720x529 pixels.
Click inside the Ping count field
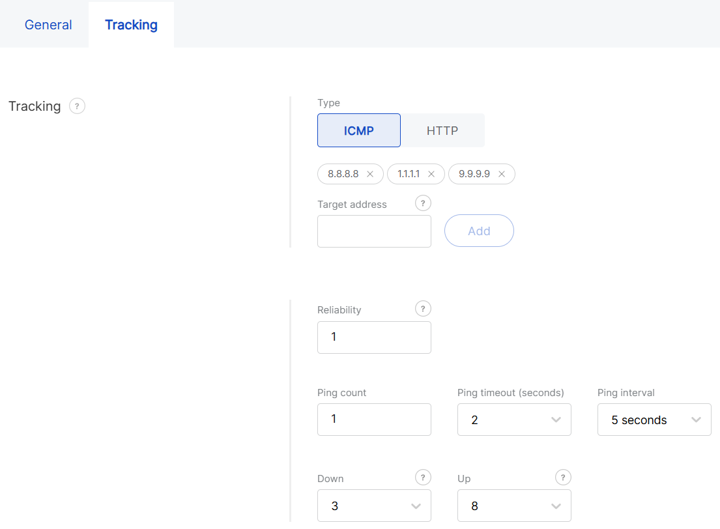374,420
